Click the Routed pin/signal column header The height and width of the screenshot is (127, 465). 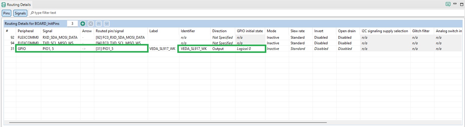coord(121,31)
